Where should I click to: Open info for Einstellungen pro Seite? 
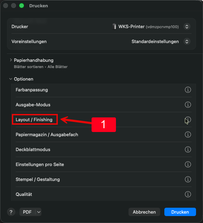click(188, 164)
